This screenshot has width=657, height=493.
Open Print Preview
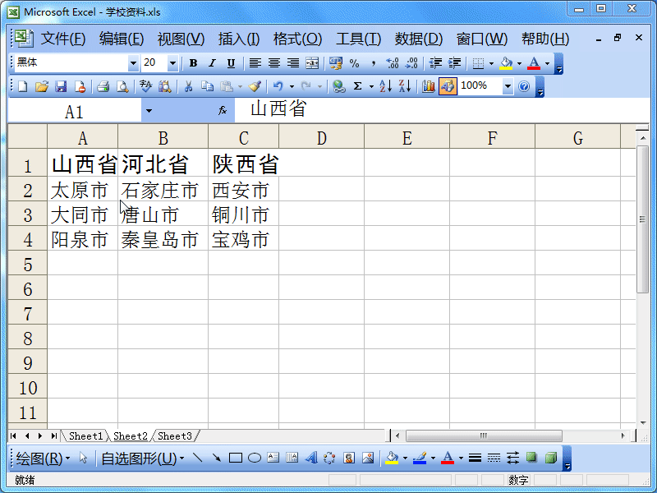click(122, 87)
